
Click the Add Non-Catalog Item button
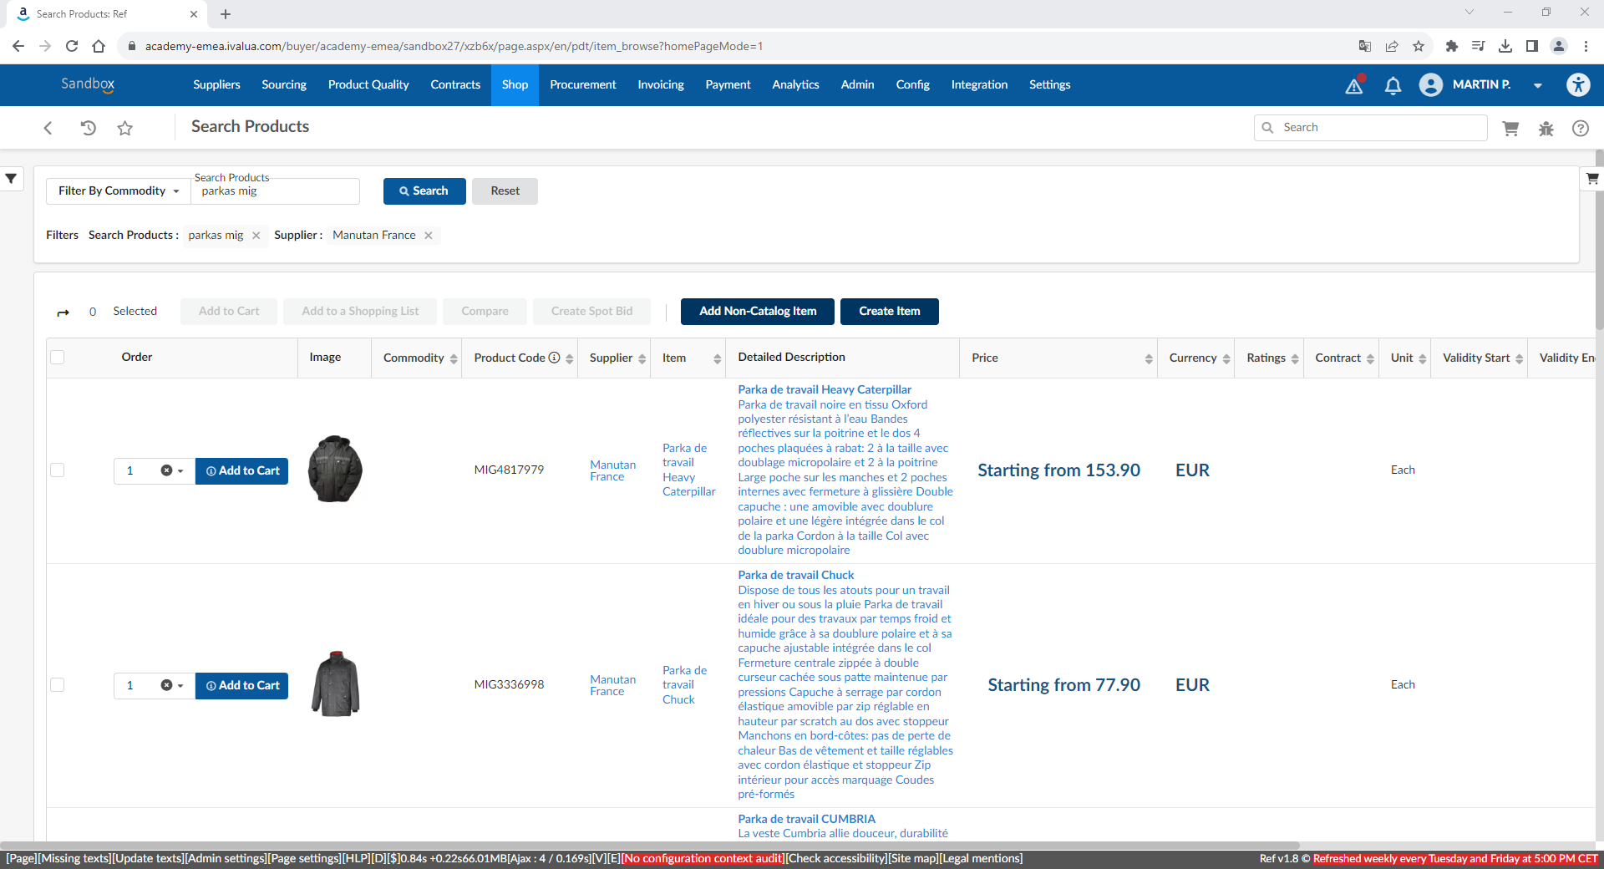point(757,312)
